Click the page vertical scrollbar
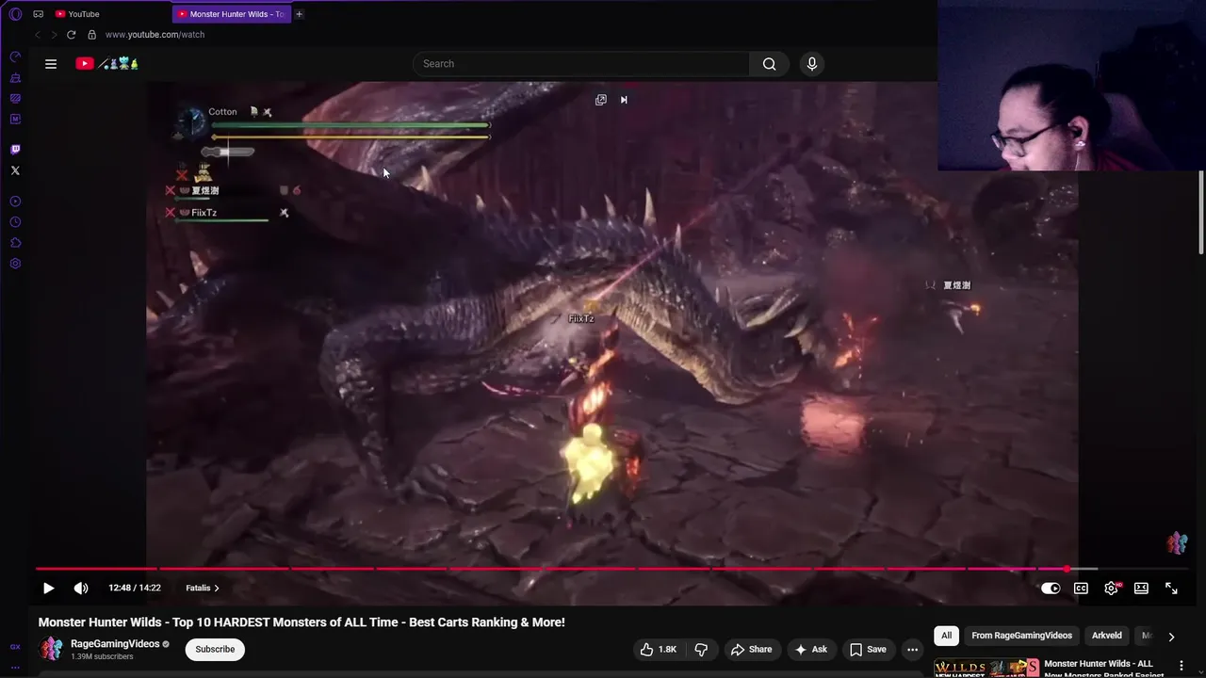This screenshot has width=1206, height=678. [1201, 212]
